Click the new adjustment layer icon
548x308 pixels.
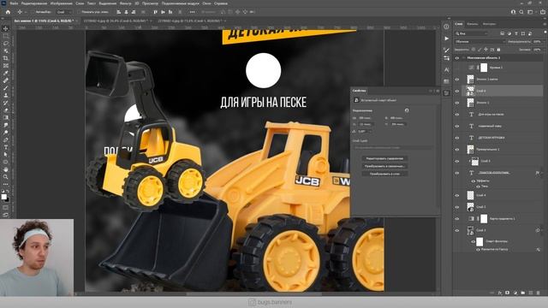(x=515, y=293)
